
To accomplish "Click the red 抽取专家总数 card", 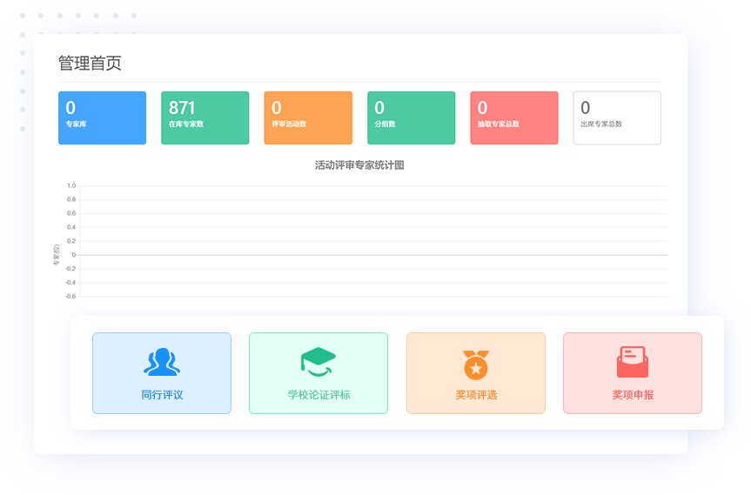I will [513, 117].
